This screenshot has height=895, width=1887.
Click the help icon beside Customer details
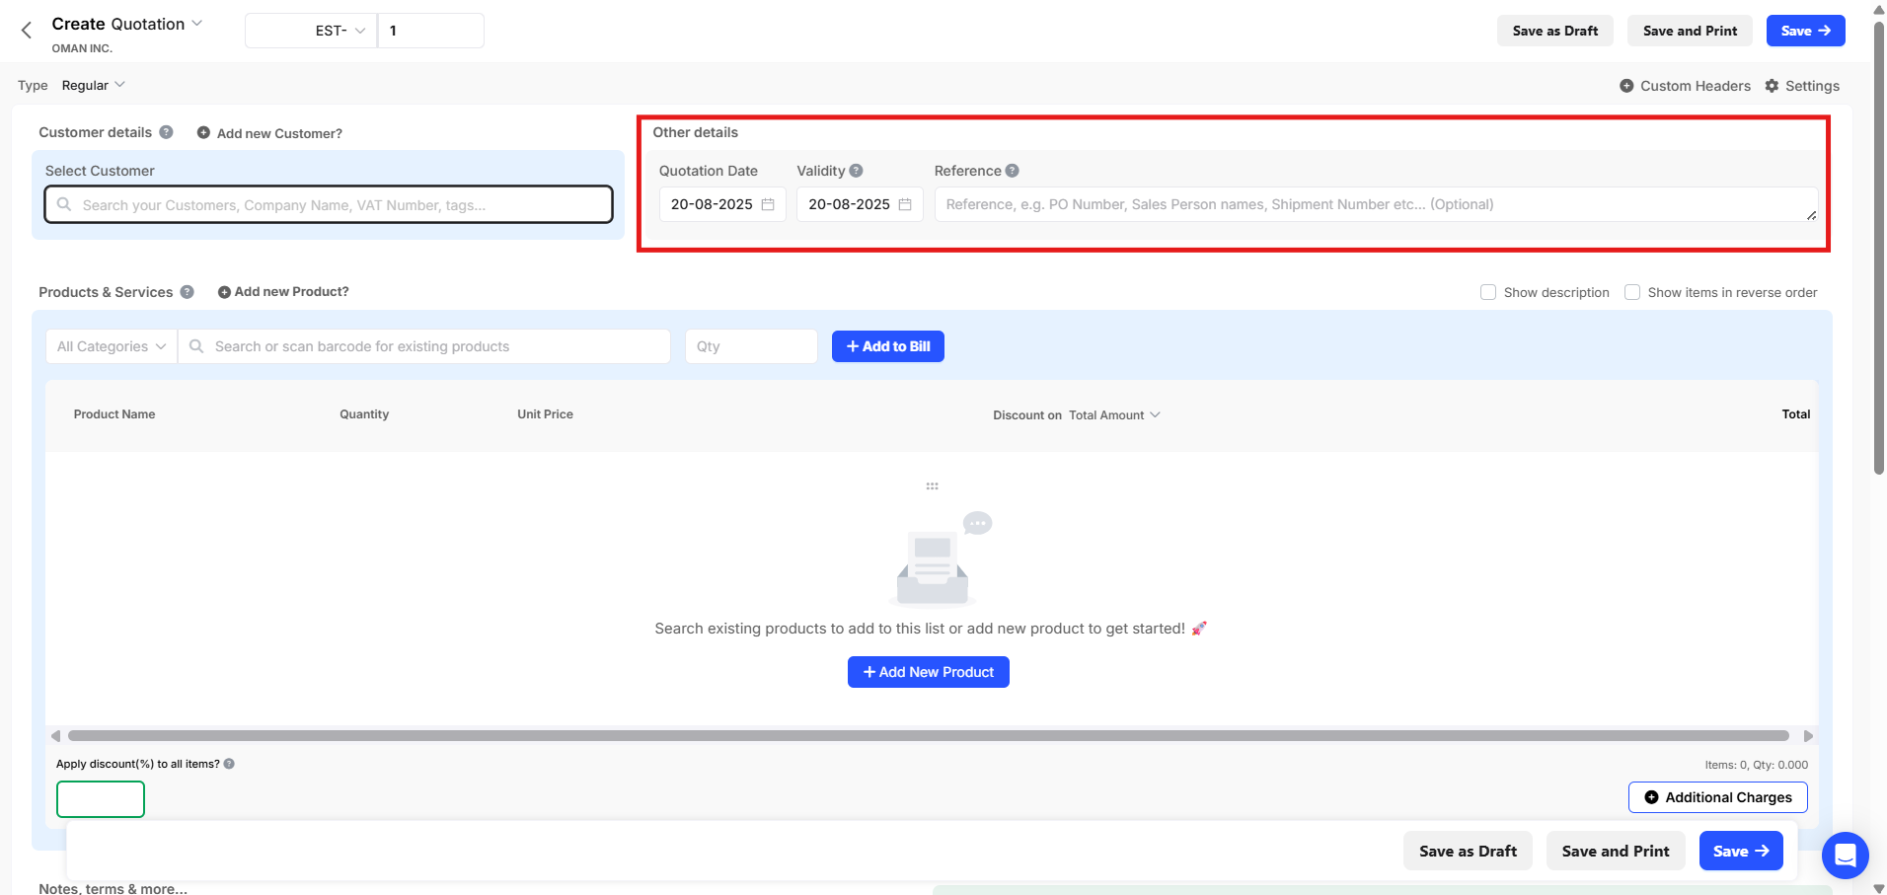(166, 132)
